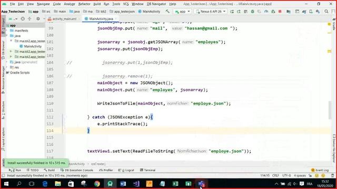Open the Refactor menu

pos(84,4)
